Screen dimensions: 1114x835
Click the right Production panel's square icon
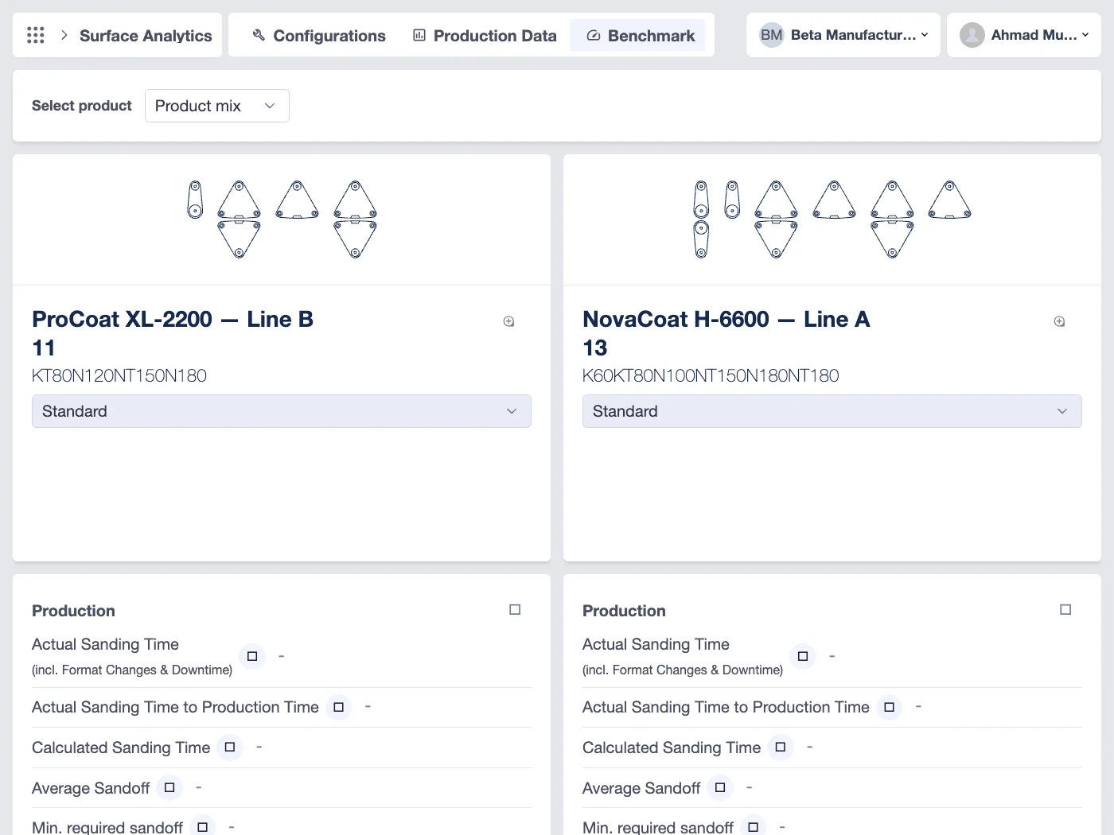click(1065, 610)
